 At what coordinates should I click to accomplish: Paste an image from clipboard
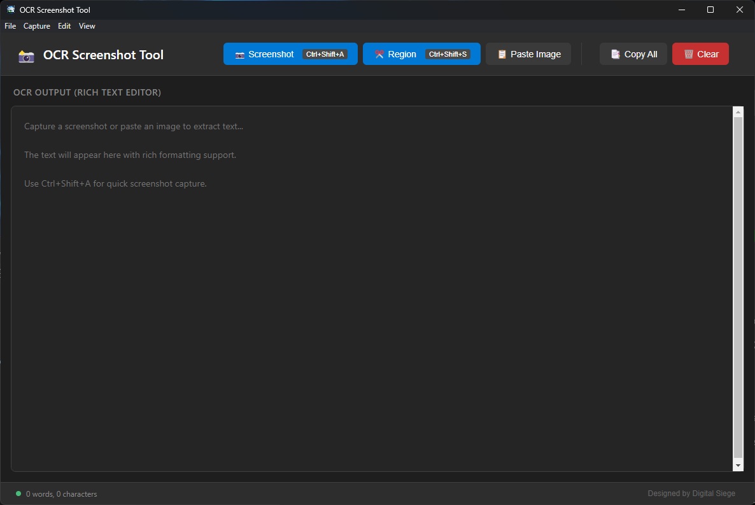[x=528, y=53]
